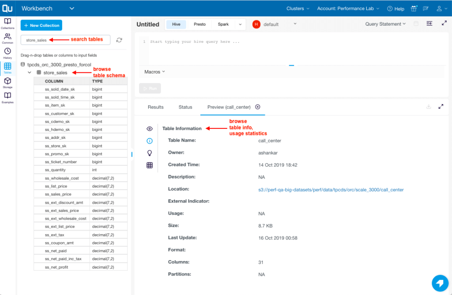Toggle the grid icon in preview panel
This screenshot has width=452, height=295.
click(x=150, y=165)
